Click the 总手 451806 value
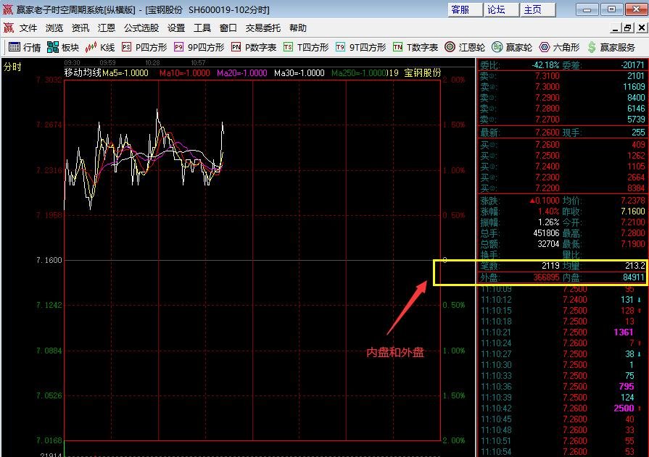The image size is (649, 457). (546, 233)
